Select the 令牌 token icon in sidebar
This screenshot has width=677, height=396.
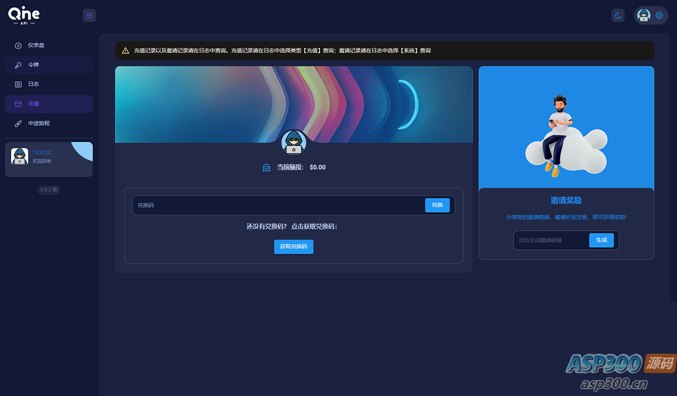[x=17, y=64]
